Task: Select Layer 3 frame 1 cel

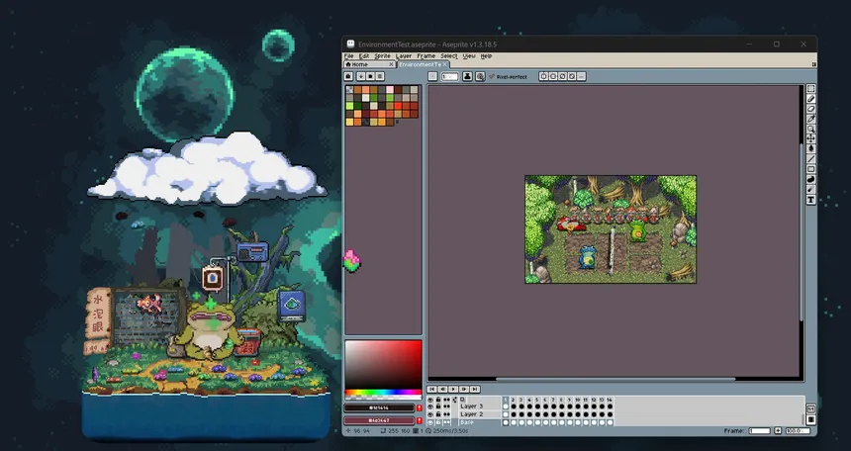Action: [x=506, y=406]
